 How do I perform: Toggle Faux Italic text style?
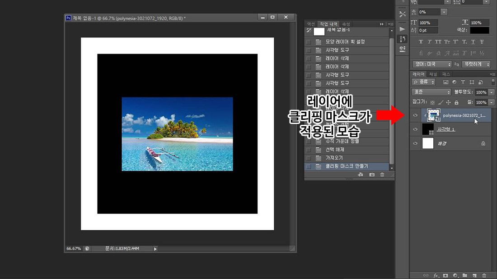(x=430, y=41)
